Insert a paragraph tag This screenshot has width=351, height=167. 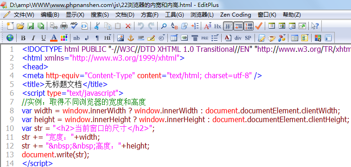point(97,38)
